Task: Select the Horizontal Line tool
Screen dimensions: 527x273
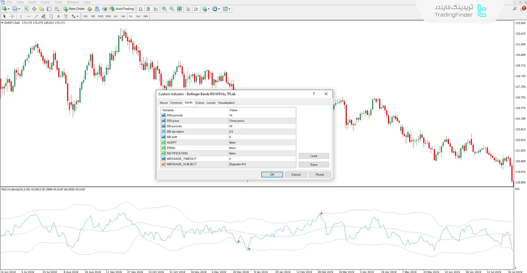Action: tap(29, 16)
